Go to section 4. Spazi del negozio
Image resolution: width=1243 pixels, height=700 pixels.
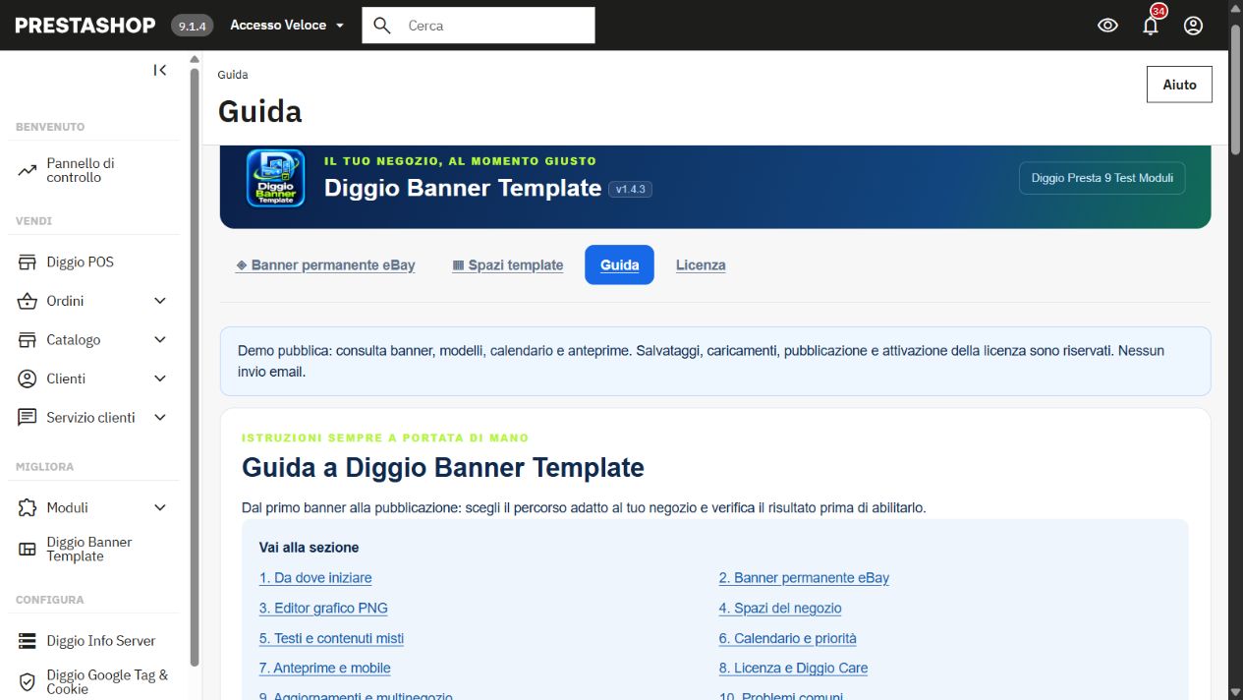coord(780,609)
